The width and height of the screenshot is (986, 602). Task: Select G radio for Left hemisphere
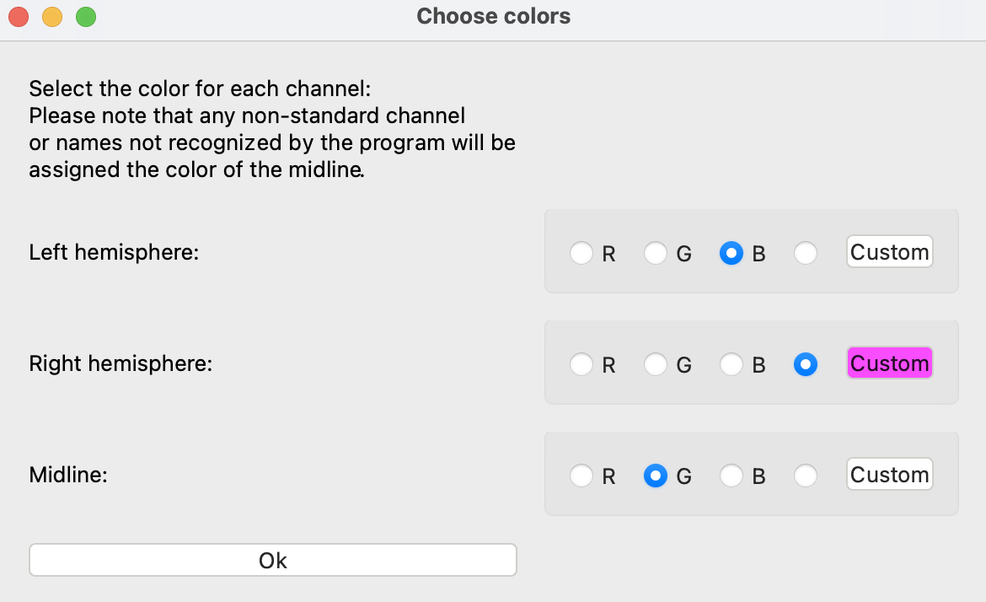point(656,253)
